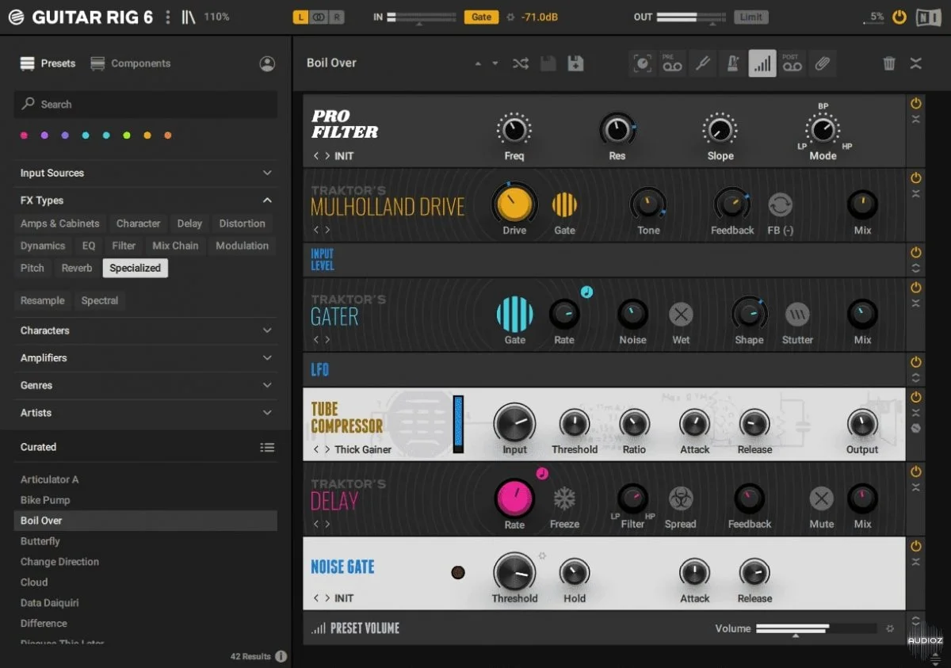Toggle Traktor's Delay power button

click(x=916, y=471)
